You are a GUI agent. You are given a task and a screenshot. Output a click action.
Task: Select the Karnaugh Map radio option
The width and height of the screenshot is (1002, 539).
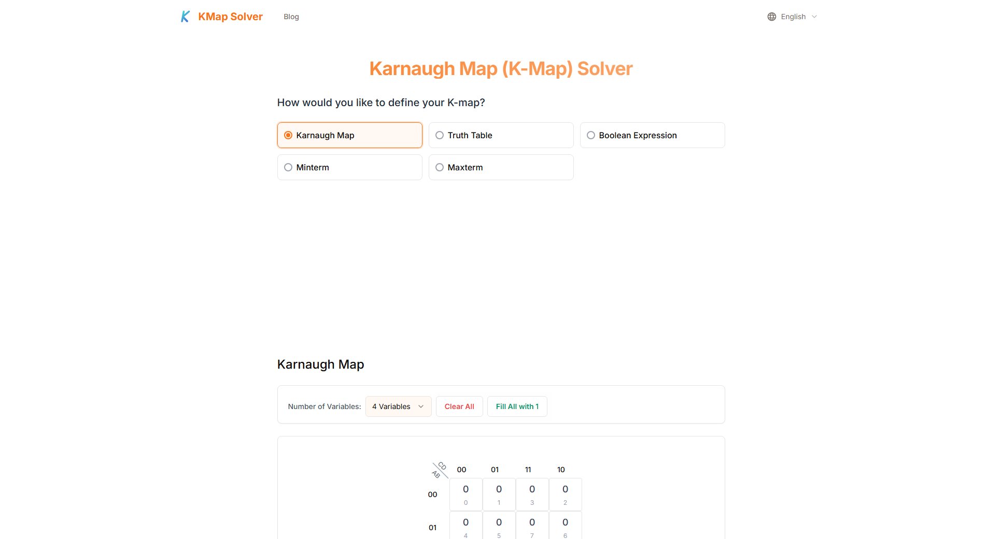click(349, 135)
